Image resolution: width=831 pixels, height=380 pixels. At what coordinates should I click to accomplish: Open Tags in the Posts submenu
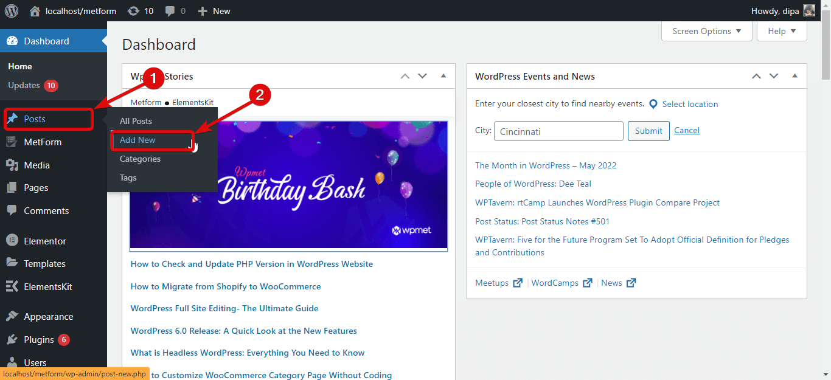[x=128, y=178]
